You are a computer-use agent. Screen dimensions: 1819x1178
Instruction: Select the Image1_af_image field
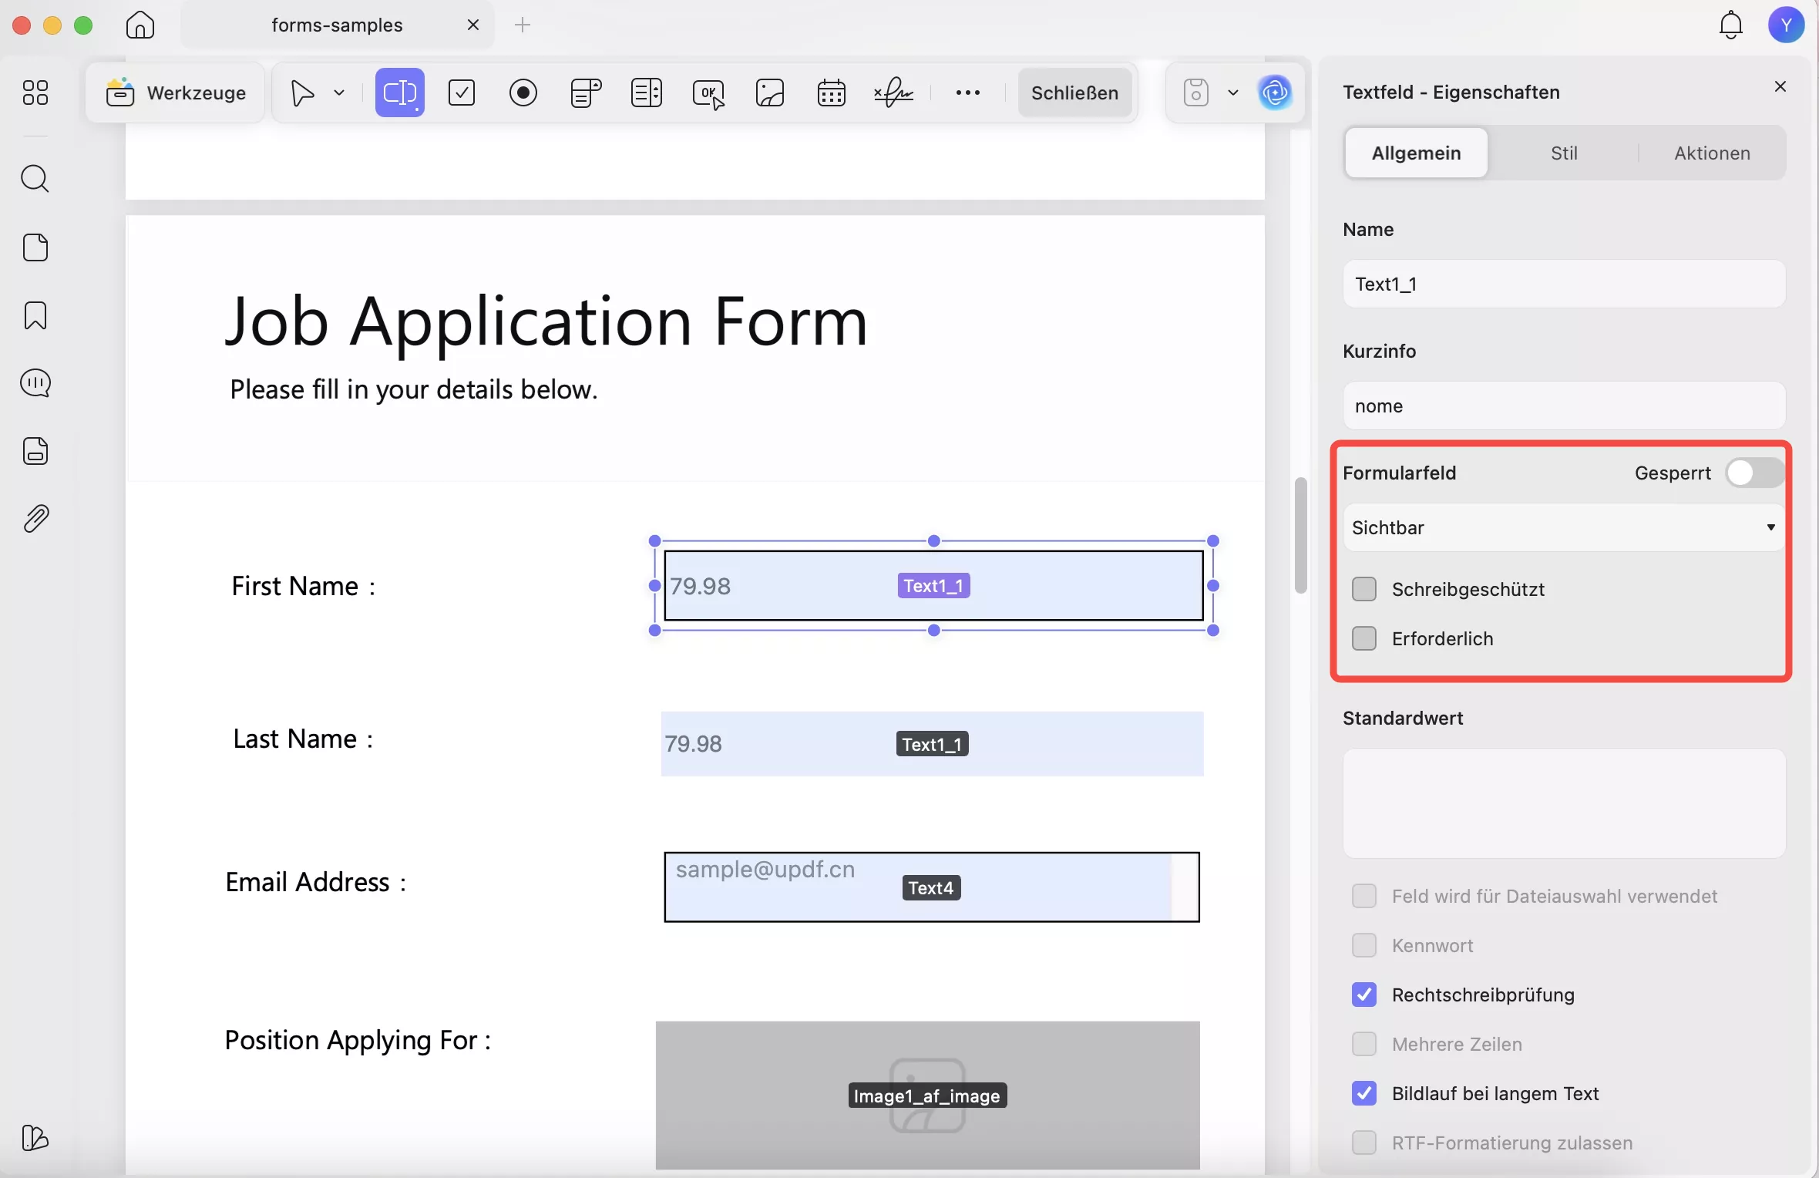(x=927, y=1095)
